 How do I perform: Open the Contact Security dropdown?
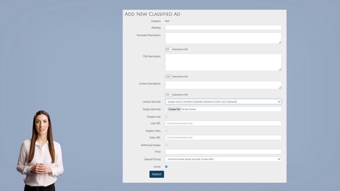click(223, 101)
